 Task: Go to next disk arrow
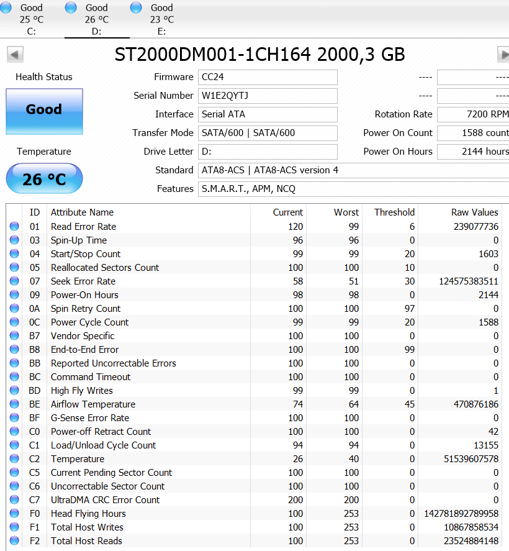pyautogui.click(x=503, y=55)
